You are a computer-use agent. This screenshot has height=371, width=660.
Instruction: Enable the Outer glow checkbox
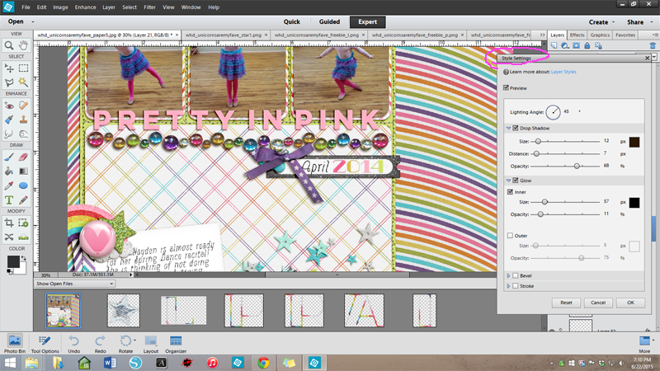pyautogui.click(x=509, y=236)
